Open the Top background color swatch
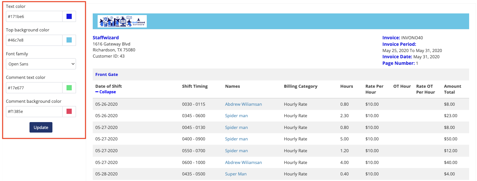 pyautogui.click(x=69, y=40)
